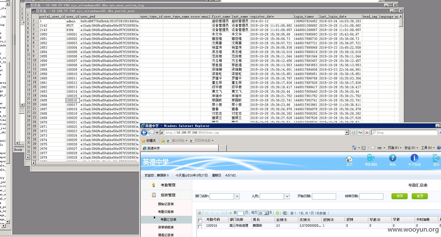Click the 部门名称 input field
Image resolution: width=441 pixels, height=237 pixels.
point(222,196)
